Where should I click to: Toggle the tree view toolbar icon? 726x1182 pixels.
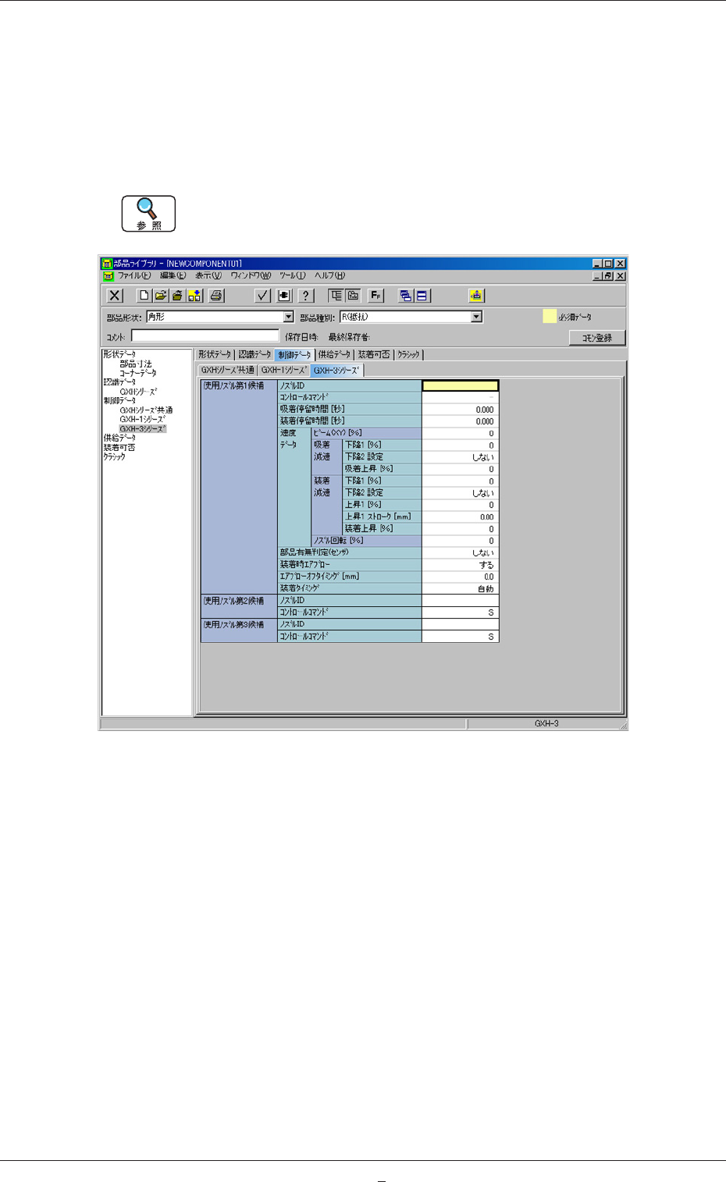(336, 296)
